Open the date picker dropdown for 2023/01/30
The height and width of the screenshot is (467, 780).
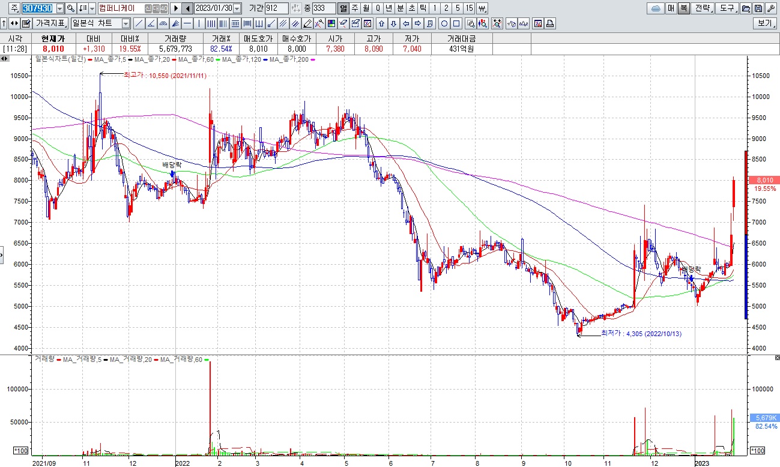point(237,8)
